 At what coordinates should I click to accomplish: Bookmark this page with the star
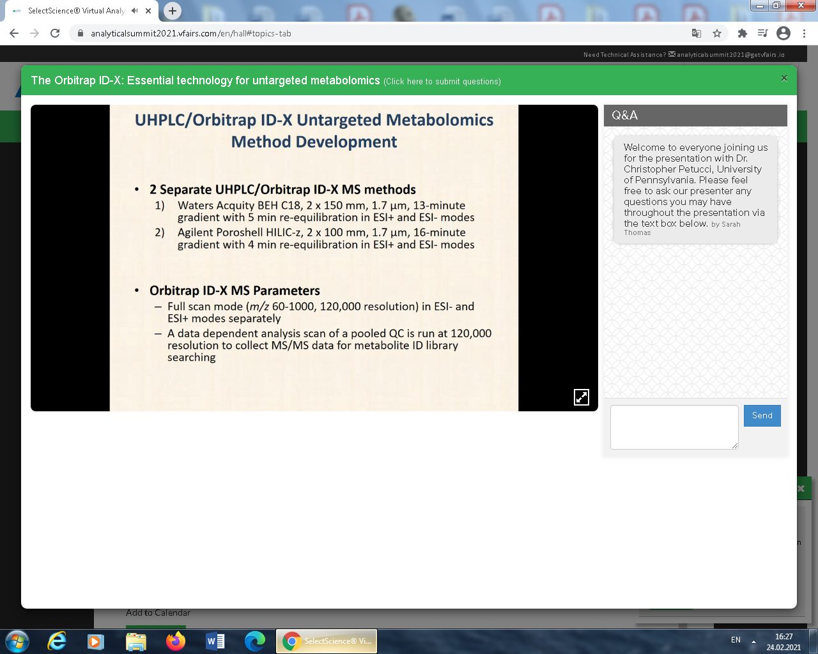click(717, 33)
